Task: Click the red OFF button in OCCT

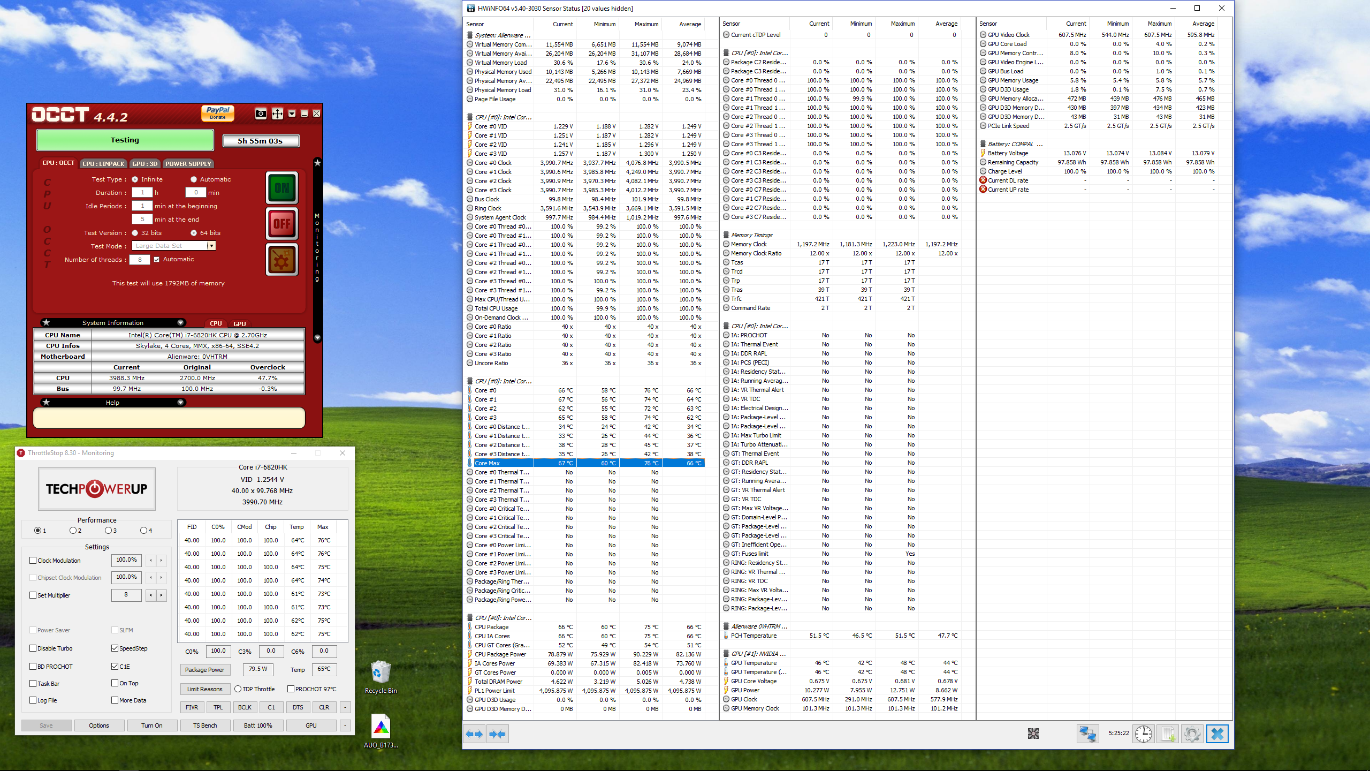Action: (x=282, y=224)
